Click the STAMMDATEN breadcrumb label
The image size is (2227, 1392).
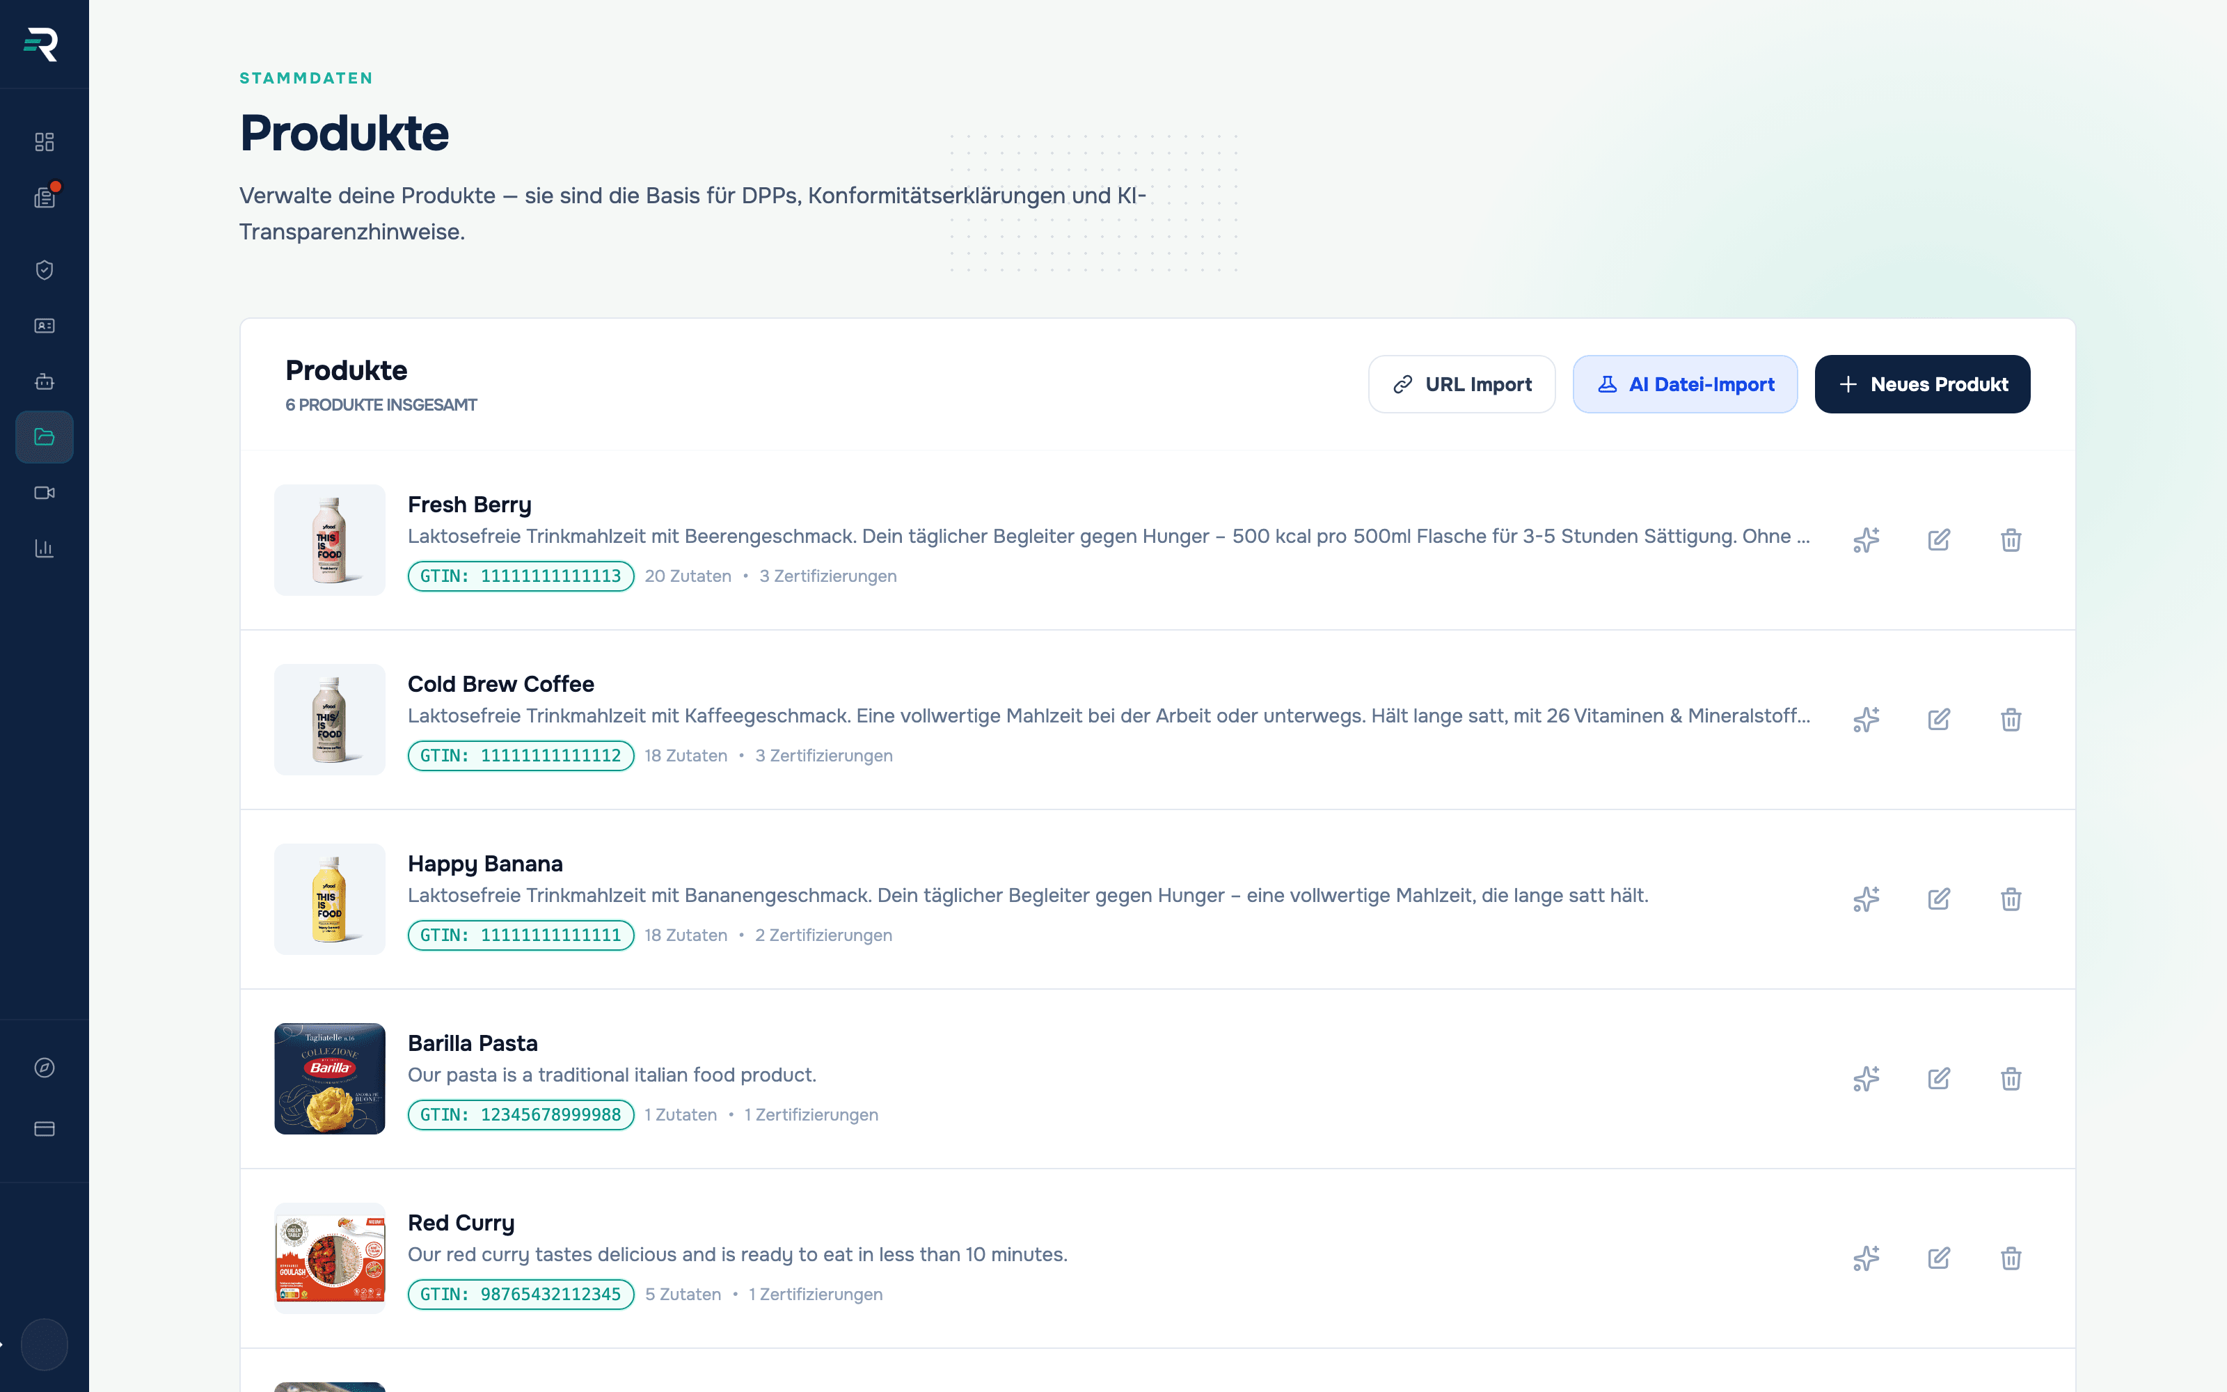coord(306,78)
